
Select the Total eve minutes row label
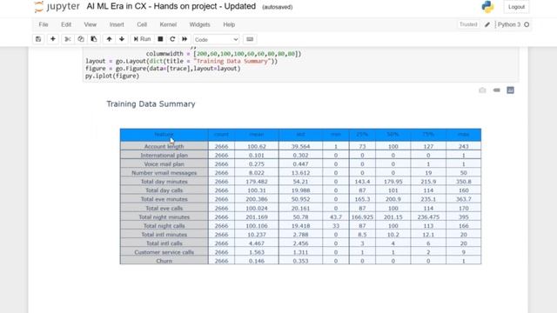(164, 199)
